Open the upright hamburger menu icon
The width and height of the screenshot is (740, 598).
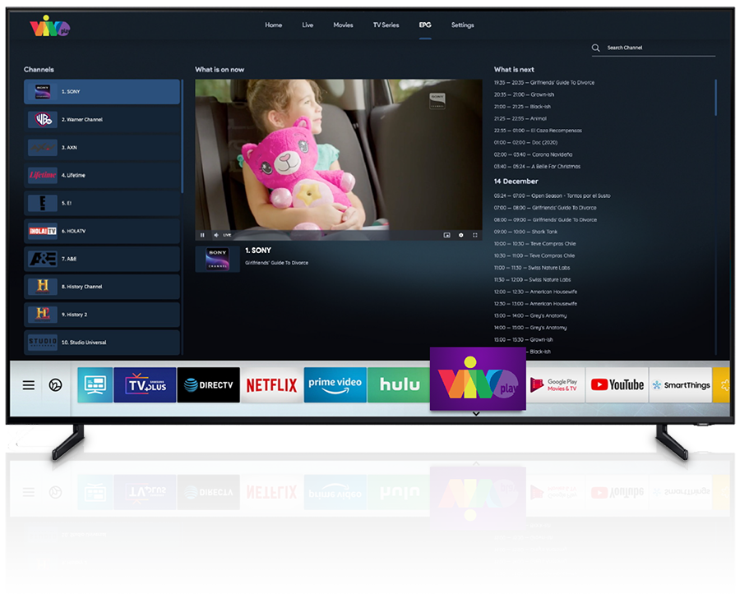click(29, 385)
